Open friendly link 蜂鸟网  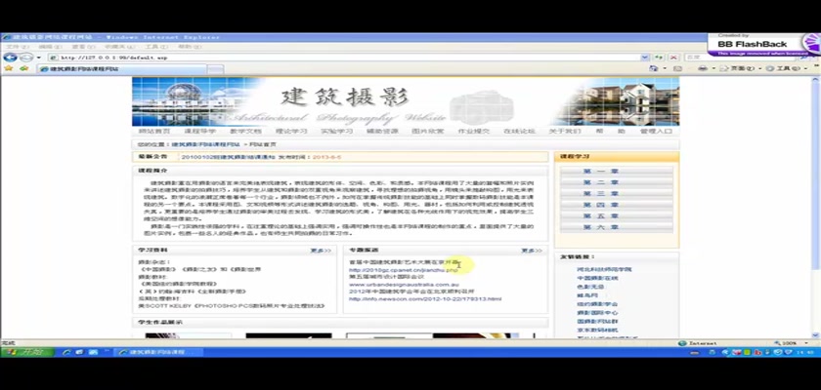[587, 295]
